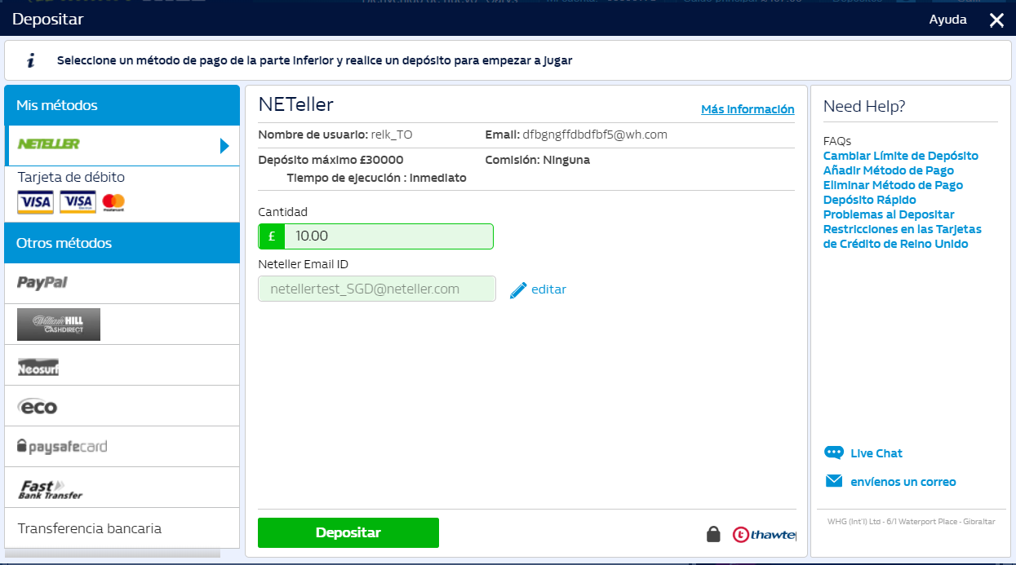This screenshot has height=565, width=1016.
Task: Open Restricciones en las Tarjetas FAQ
Action: [903, 236]
